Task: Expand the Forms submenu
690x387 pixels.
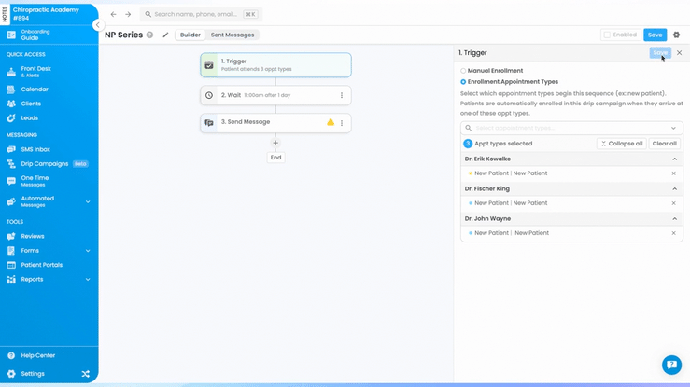Action: (x=88, y=251)
